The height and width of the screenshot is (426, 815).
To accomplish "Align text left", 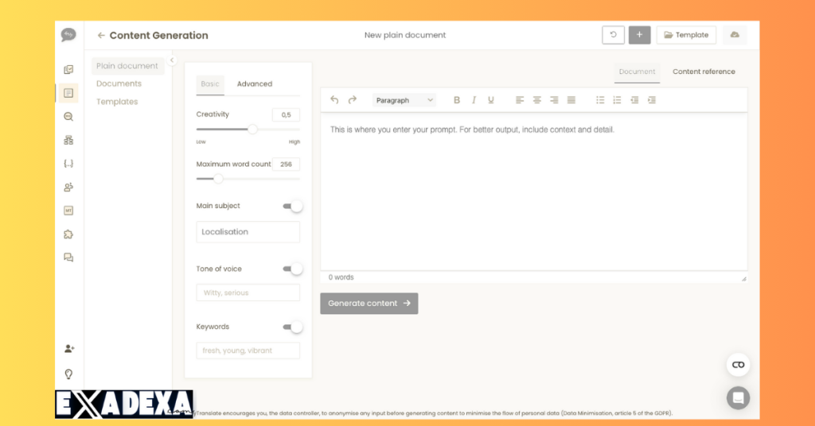I will (519, 100).
